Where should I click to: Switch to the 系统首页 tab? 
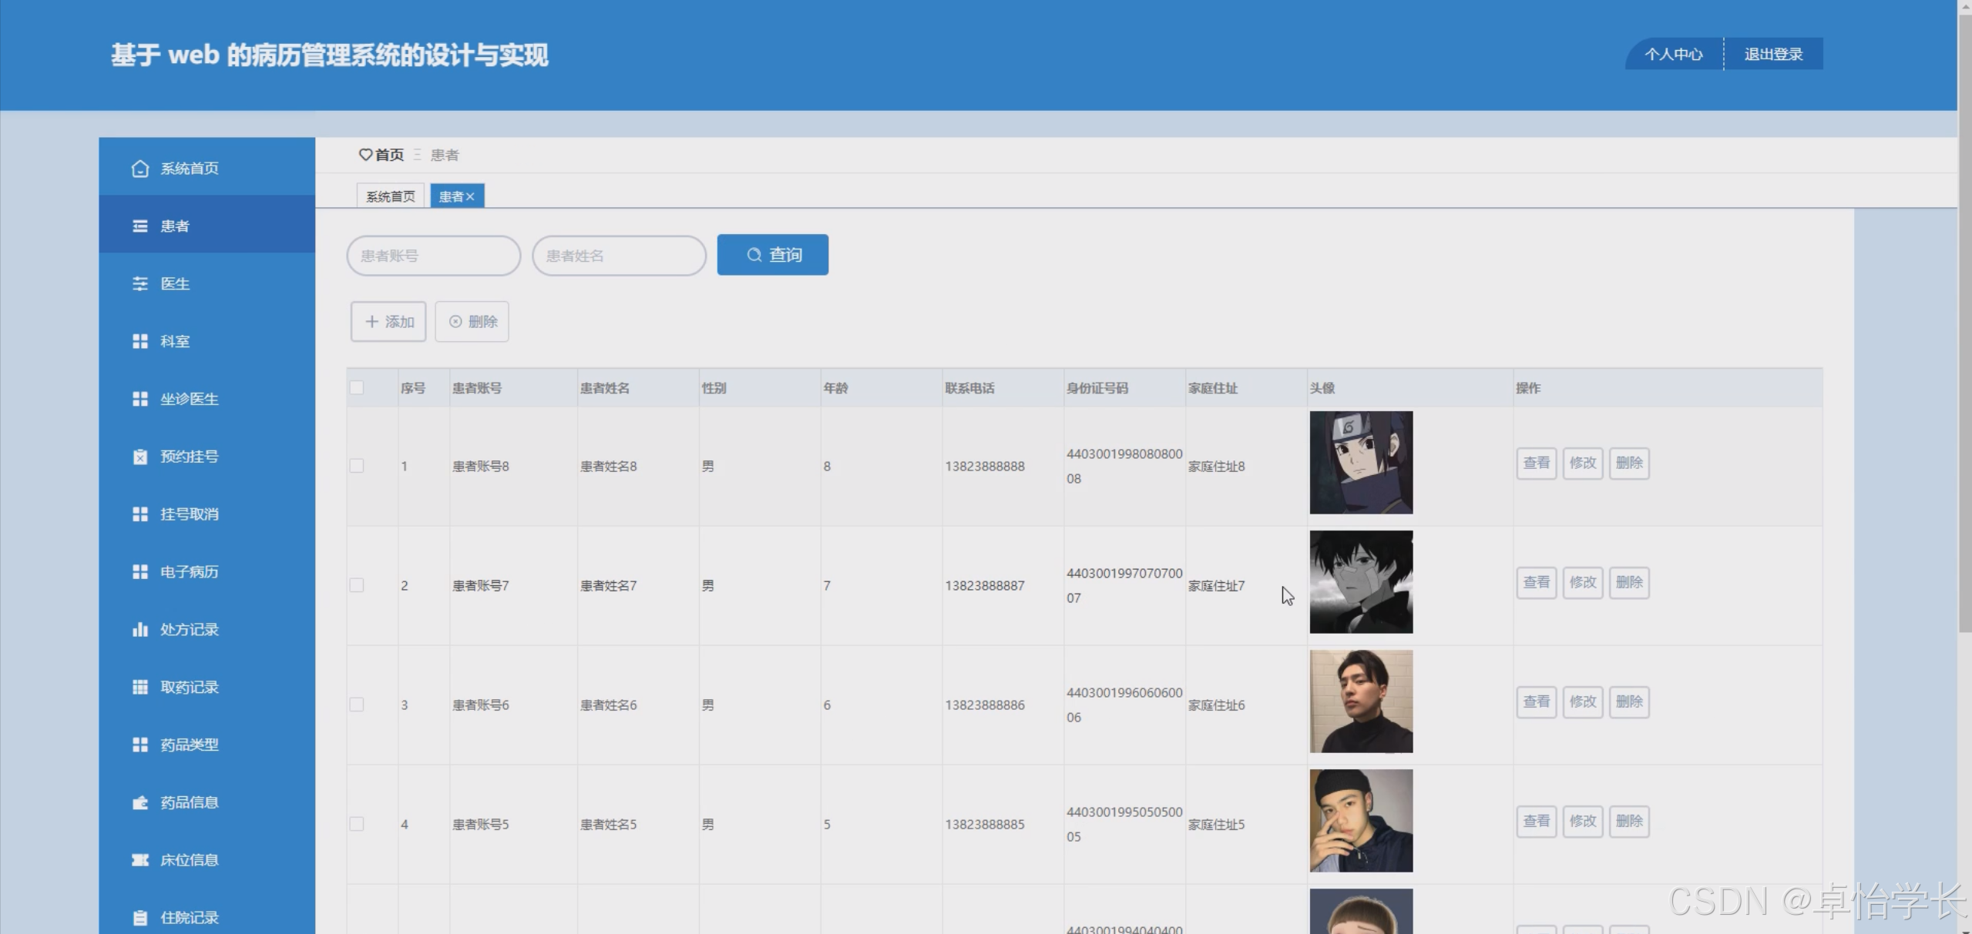(391, 196)
